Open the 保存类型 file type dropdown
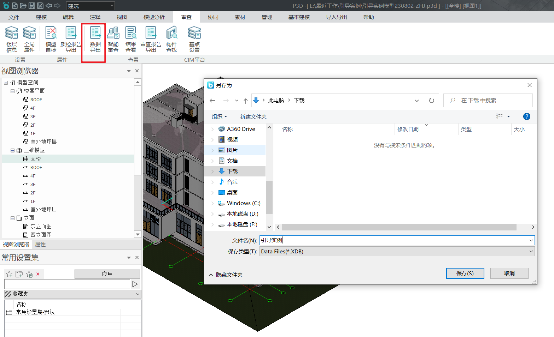Viewport: 554px width, 337px height. pyautogui.click(x=397, y=252)
